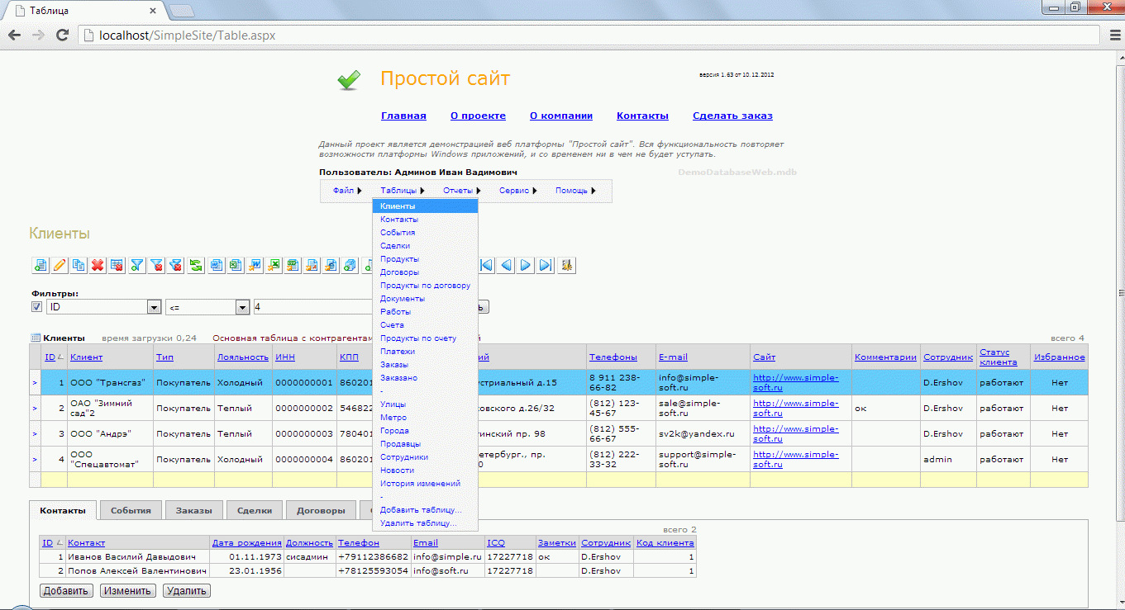The image size is (1125, 610).
Task: Go to first record navigation icon
Action: point(487,265)
